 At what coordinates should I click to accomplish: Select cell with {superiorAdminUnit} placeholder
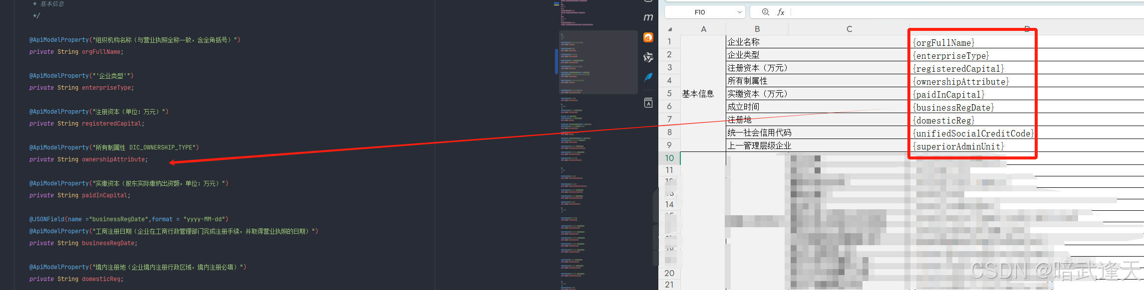pos(1027,146)
